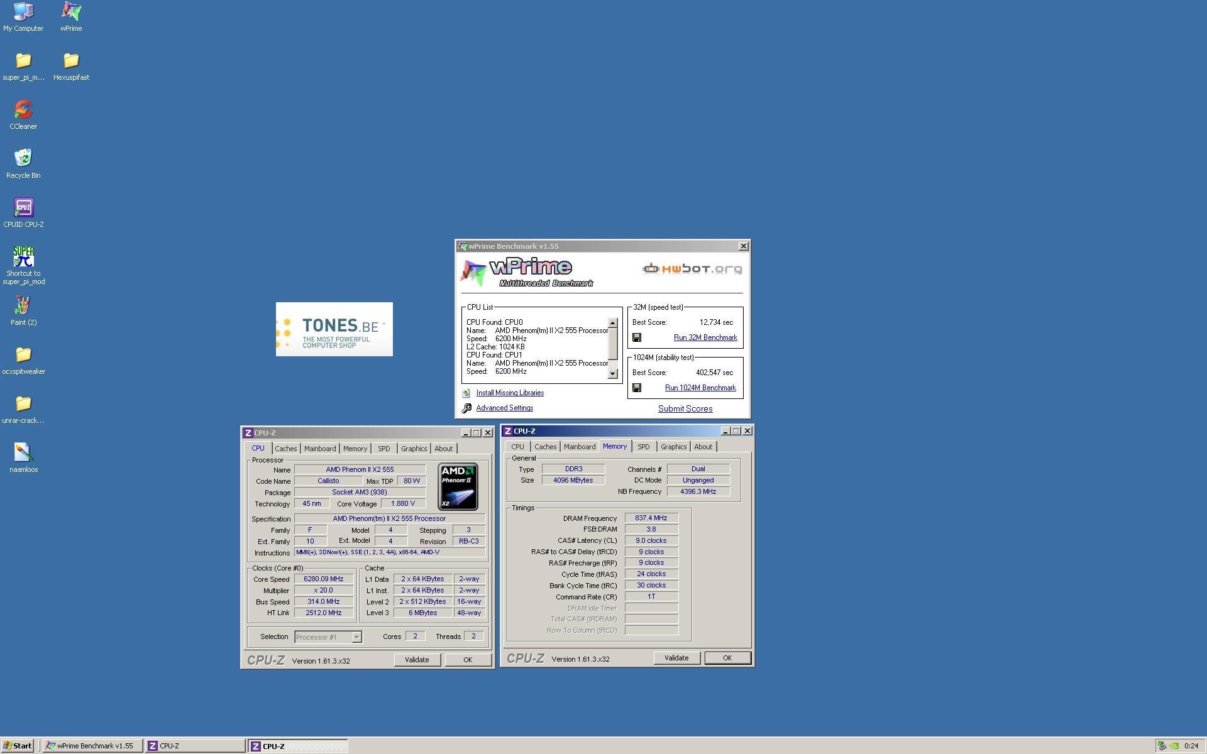The image size is (1207, 754).
Task: Click Validate in left CPU-Z window
Action: coord(417,660)
